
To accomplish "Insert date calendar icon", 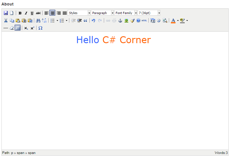I will (x=153, y=20).
